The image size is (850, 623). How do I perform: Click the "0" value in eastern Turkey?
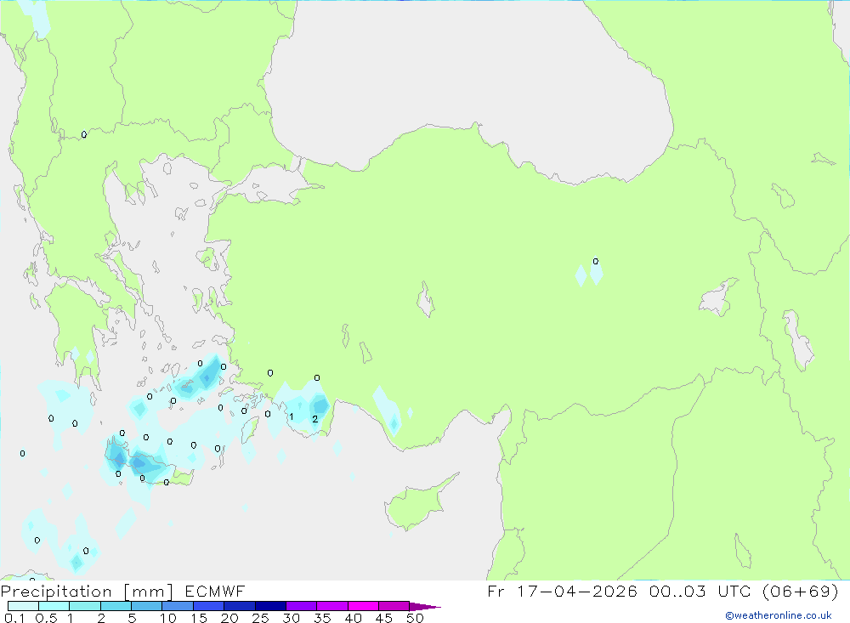click(596, 261)
